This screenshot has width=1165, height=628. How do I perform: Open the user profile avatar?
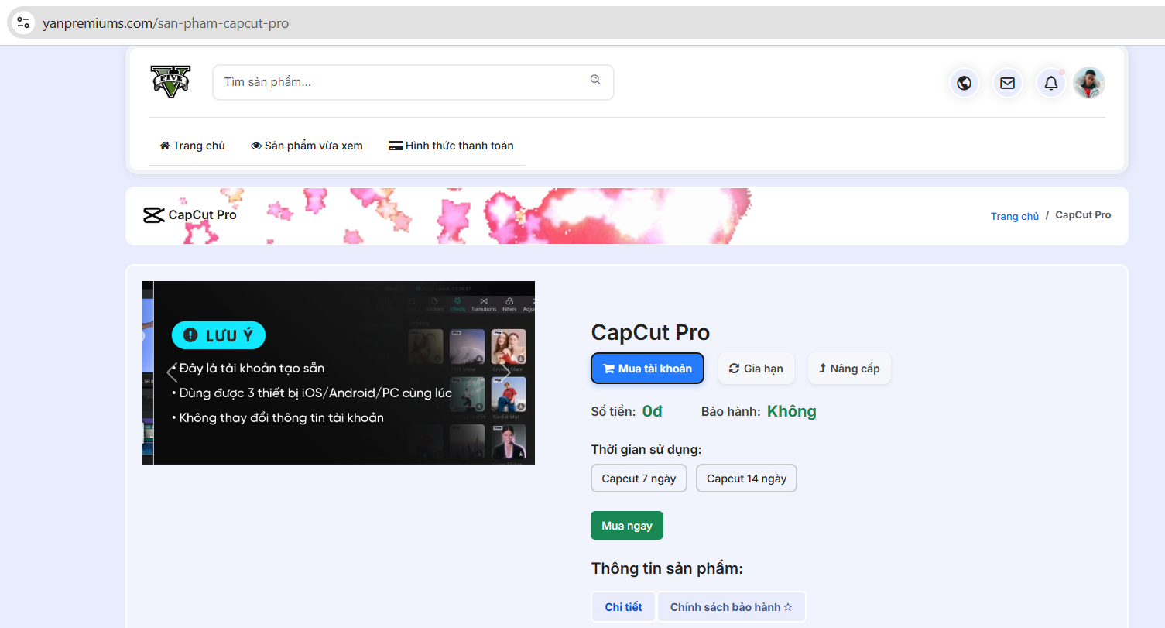pyautogui.click(x=1089, y=83)
